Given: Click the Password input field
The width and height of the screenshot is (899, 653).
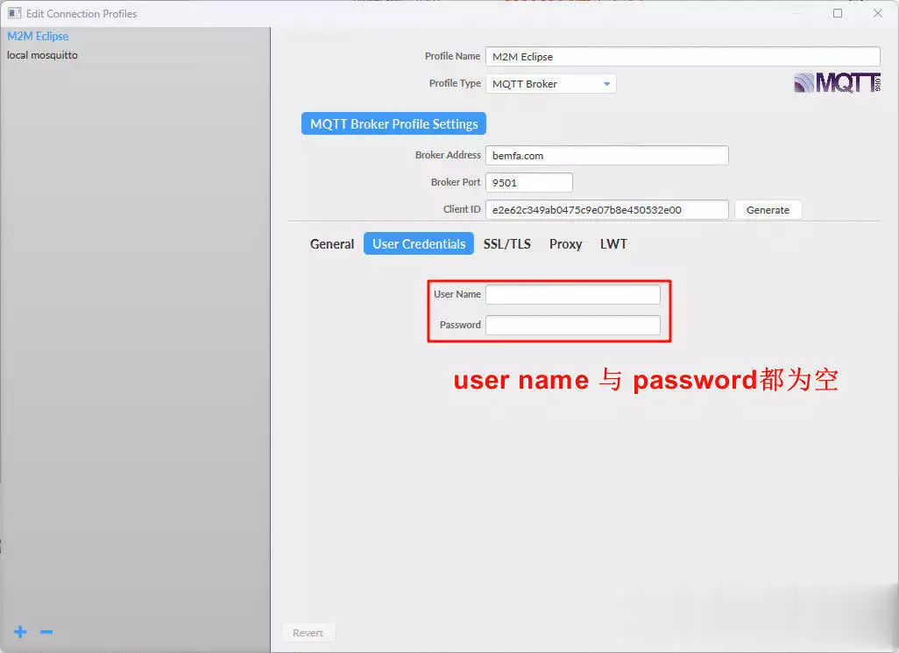Looking at the screenshot, I should (x=573, y=326).
